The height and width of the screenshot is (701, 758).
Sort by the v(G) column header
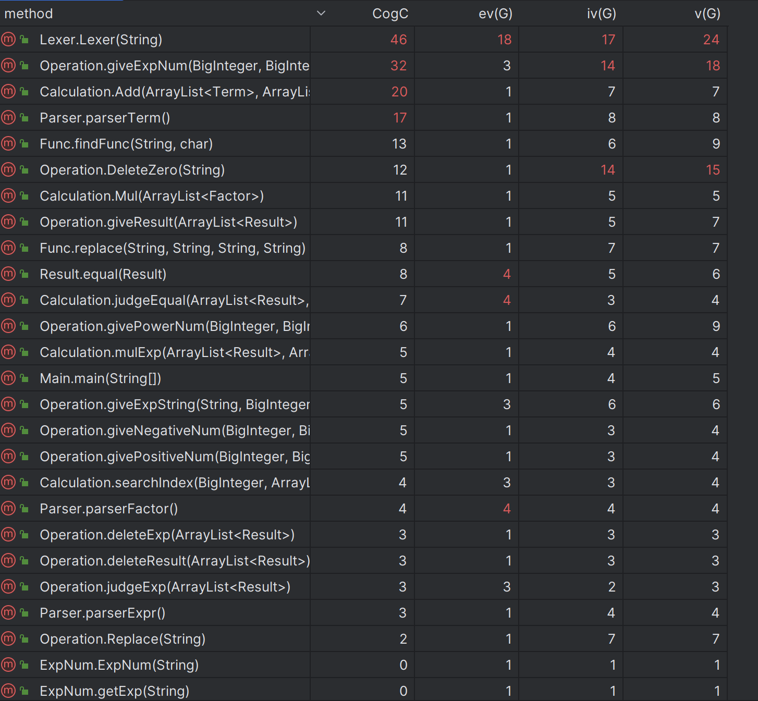707,14
